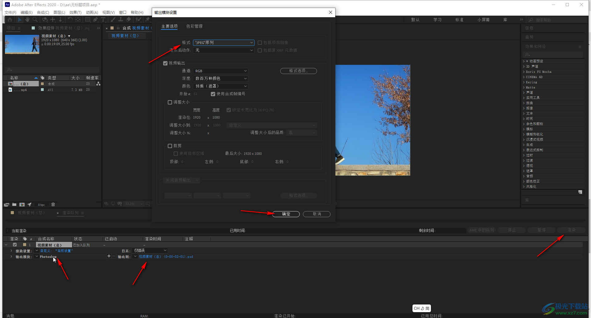Expand the 当前渲染 section

(x=8, y=231)
